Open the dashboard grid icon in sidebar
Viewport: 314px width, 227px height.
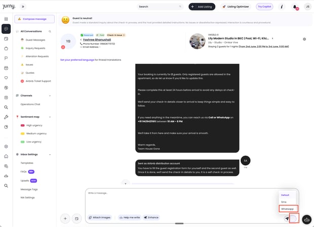click(6, 19)
